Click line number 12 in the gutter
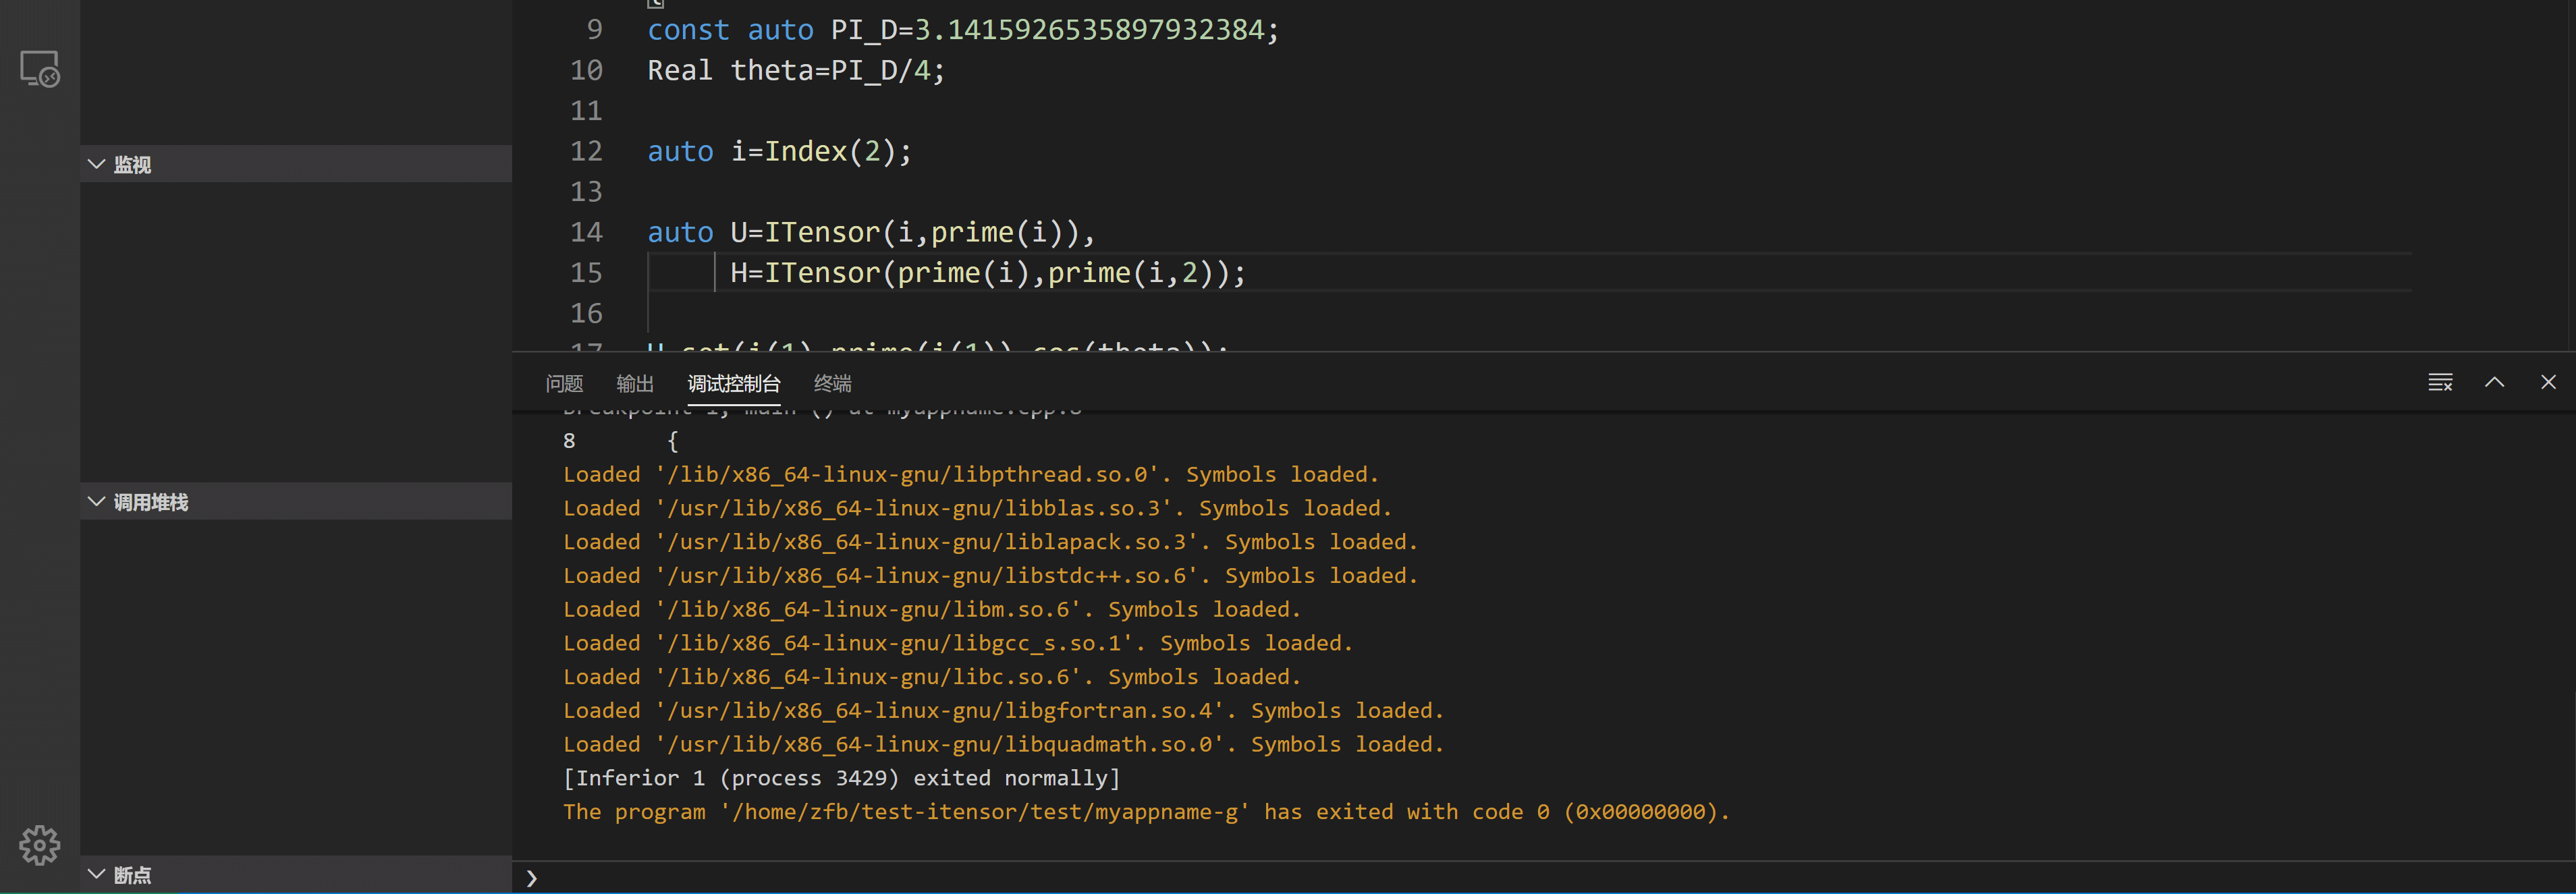This screenshot has height=894, width=2576. (x=586, y=151)
